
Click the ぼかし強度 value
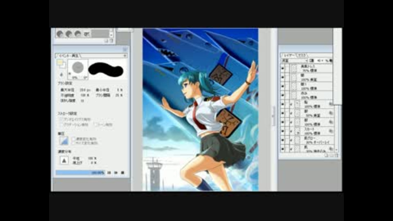tap(82, 101)
